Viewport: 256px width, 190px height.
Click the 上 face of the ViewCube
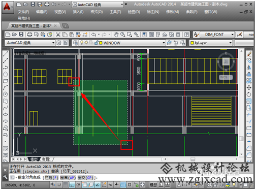[226, 61]
